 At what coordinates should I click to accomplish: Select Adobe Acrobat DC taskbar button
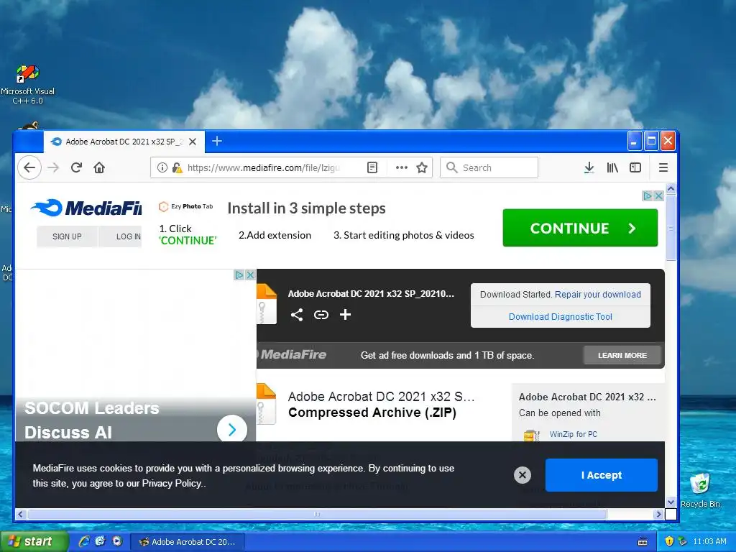187,542
